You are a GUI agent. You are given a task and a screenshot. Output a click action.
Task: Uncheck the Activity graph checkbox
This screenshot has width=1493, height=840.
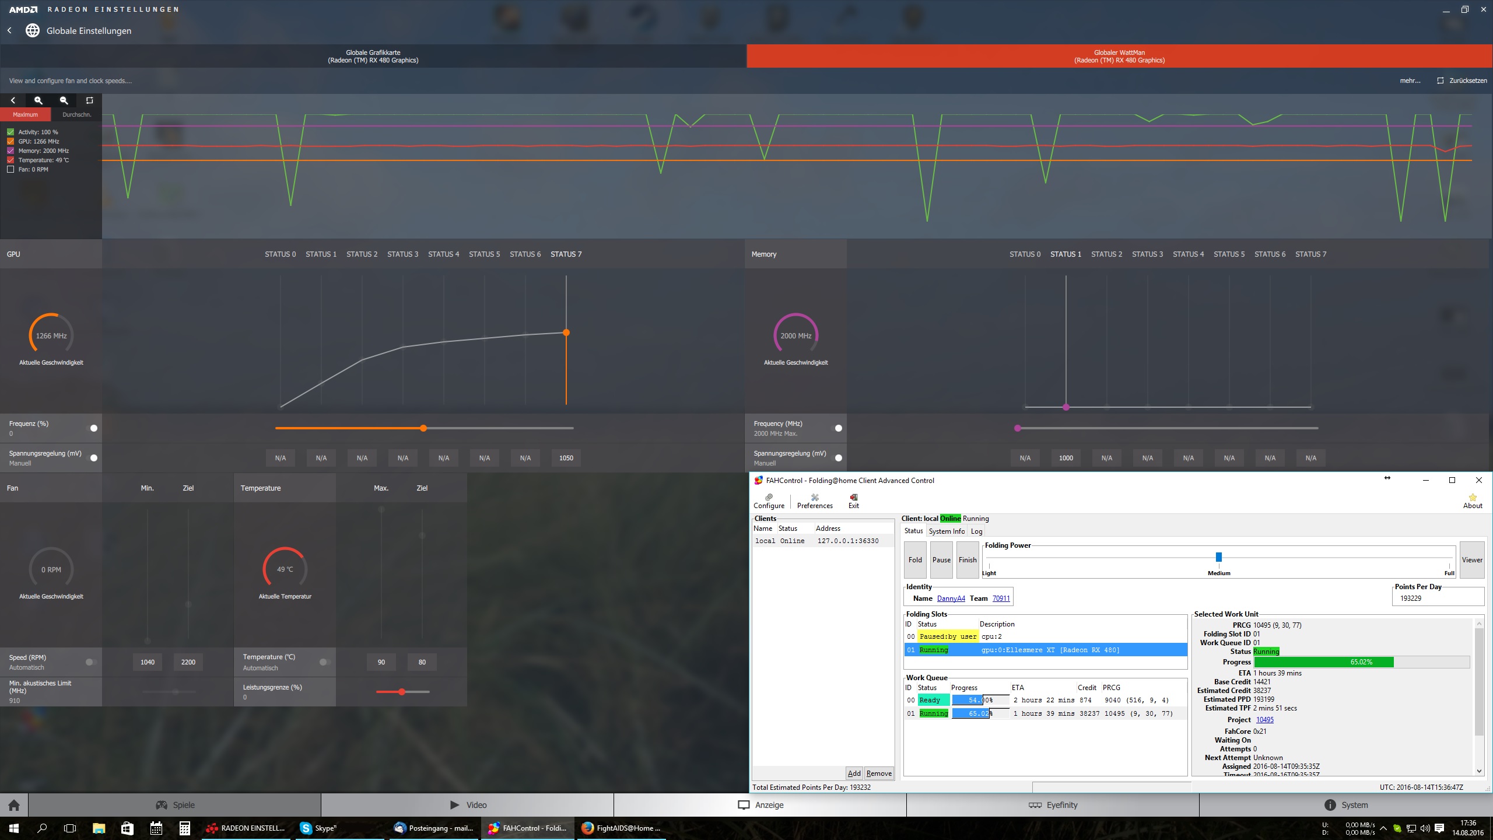point(10,132)
